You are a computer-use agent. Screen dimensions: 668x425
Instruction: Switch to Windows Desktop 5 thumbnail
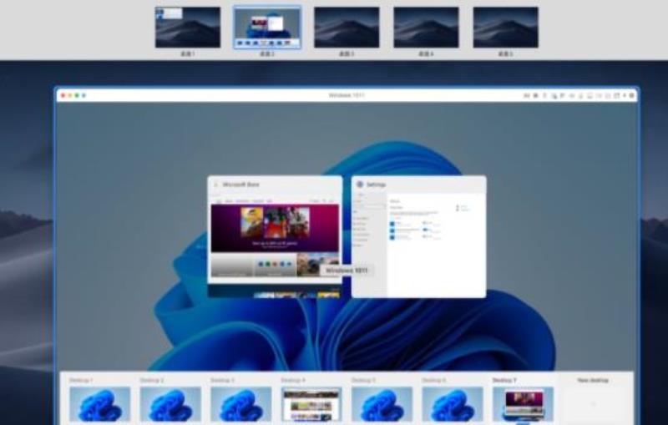[x=382, y=403]
